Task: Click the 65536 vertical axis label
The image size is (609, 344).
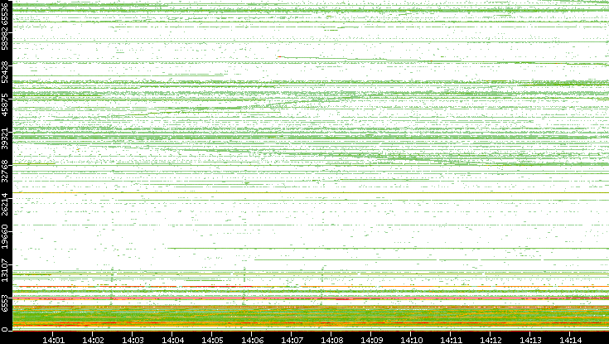Action: point(4,12)
